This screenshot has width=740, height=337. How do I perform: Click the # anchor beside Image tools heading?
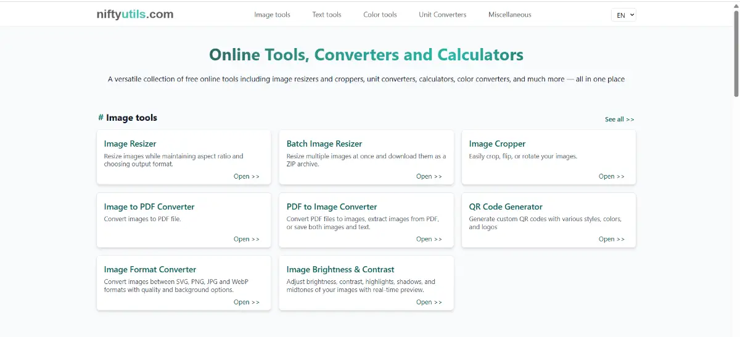[x=101, y=118]
